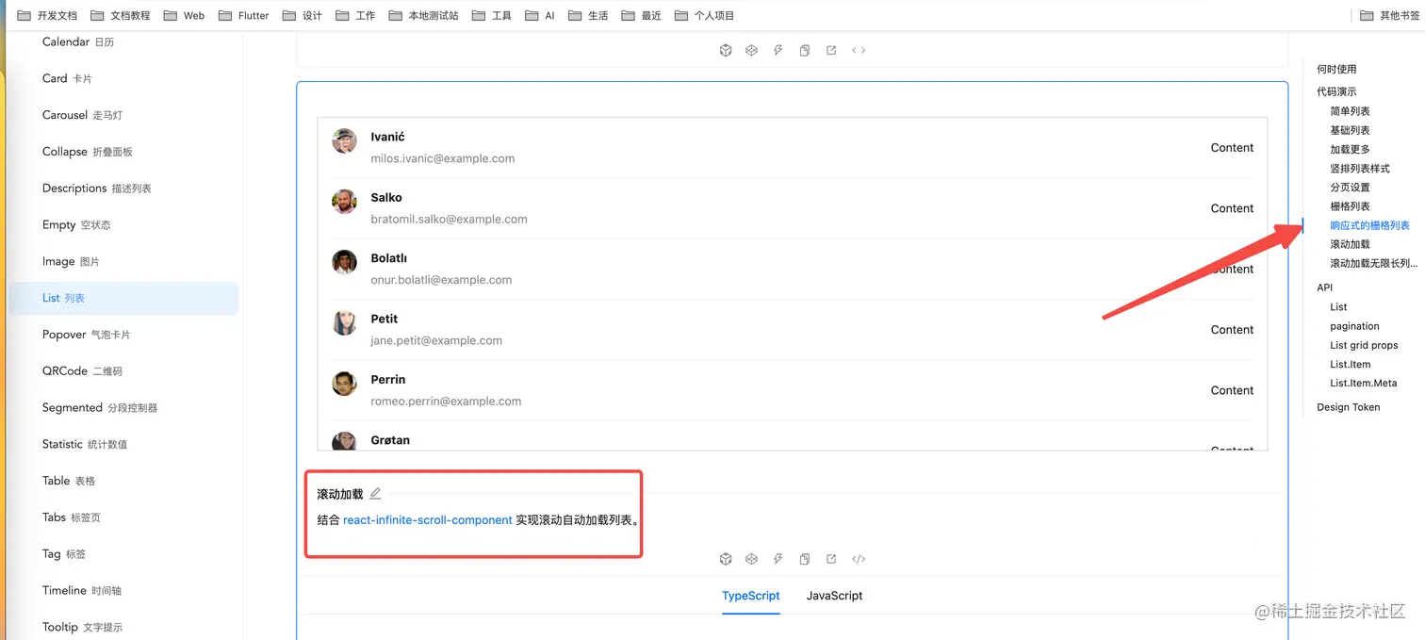
Task: Click Salko's avatar image
Action: 345,202
